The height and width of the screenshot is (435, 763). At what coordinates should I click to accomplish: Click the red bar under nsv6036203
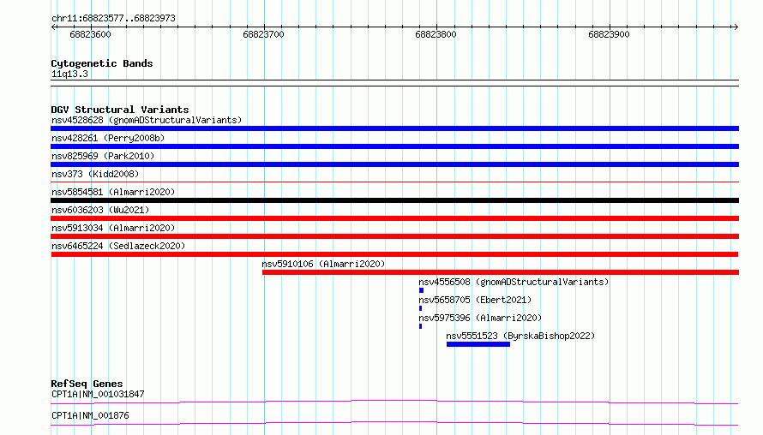click(x=394, y=218)
